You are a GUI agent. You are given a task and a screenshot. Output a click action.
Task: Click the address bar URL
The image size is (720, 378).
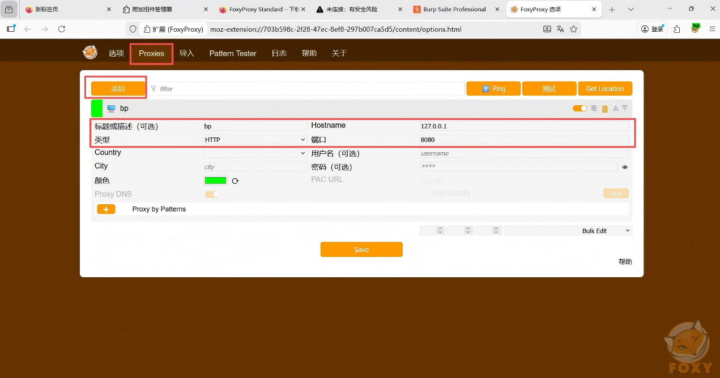pyautogui.click(x=335, y=29)
